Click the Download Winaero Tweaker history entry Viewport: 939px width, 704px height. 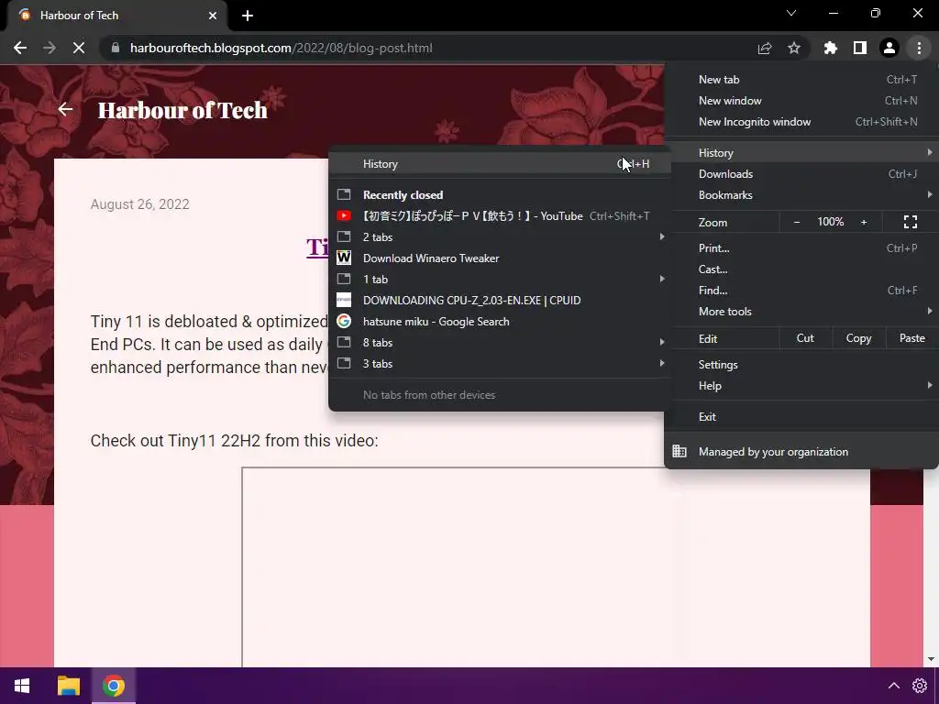click(500, 258)
